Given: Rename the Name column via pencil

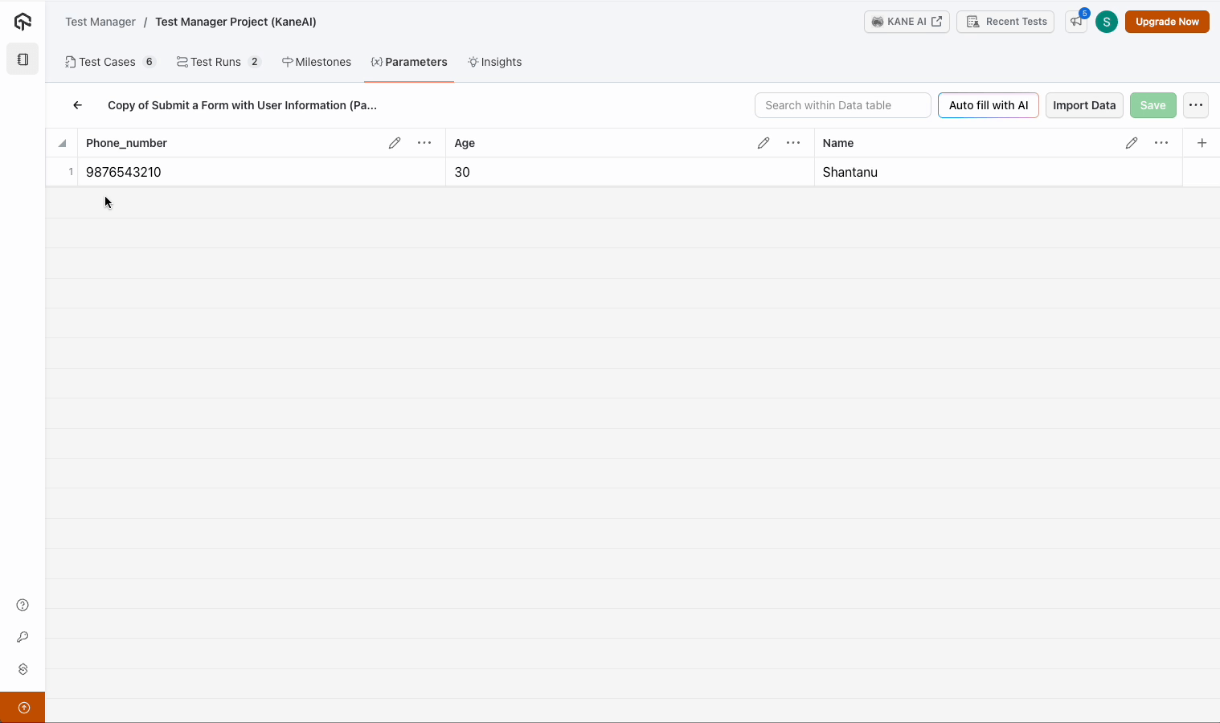Looking at the screenshot, I should coord(1132,143).
